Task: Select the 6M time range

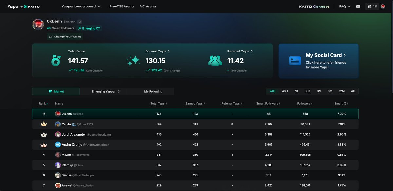Action: tap(330, 91)
